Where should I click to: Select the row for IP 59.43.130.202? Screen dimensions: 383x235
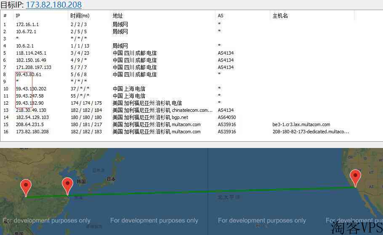tap(31, 89)
